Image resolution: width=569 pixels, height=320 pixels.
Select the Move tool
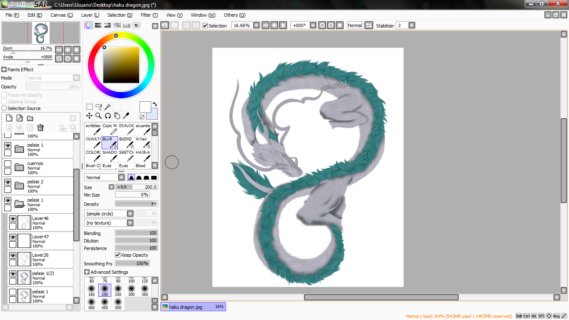[89, 116]
